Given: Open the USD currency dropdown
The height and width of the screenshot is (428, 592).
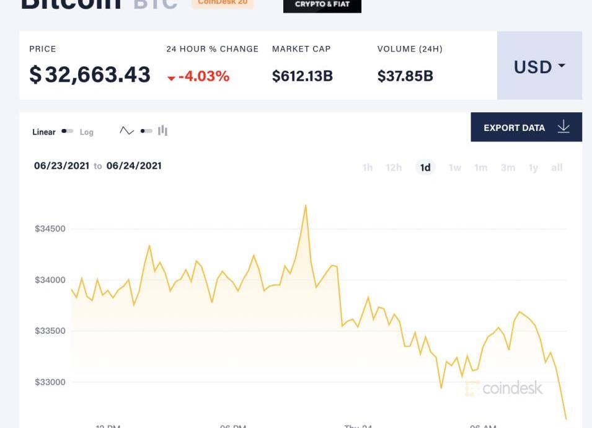Looking at the screenshot, I should 539,66.
